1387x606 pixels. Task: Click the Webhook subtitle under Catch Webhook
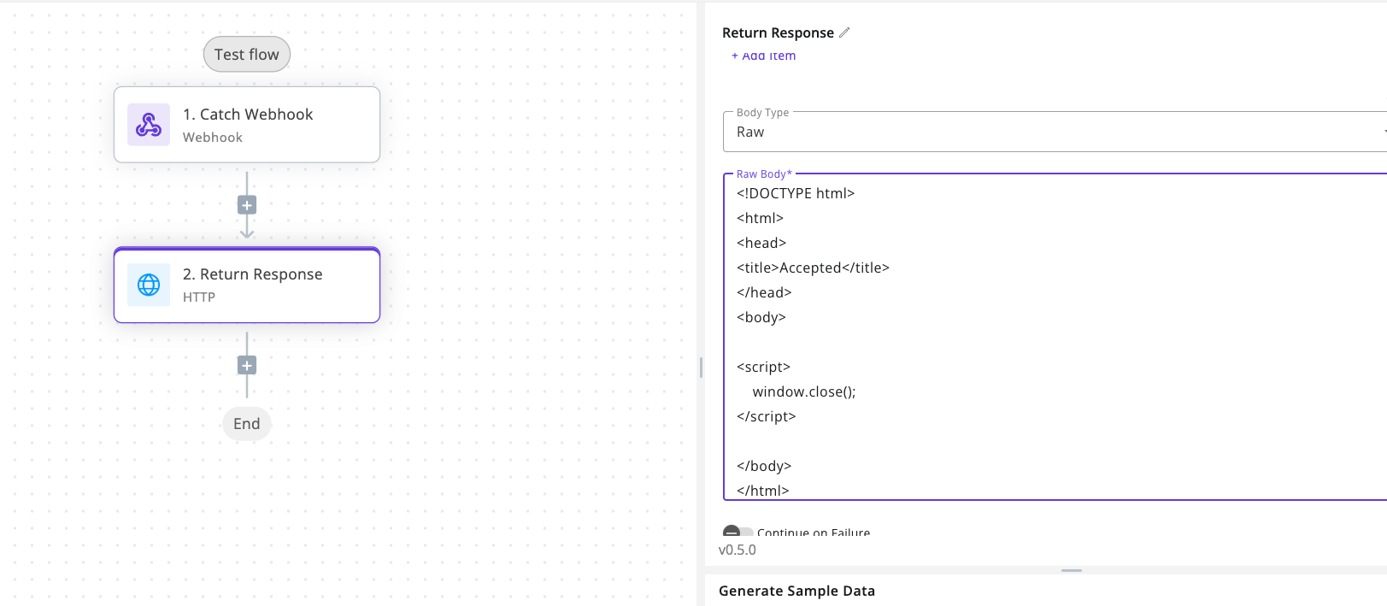pos(213,138)
